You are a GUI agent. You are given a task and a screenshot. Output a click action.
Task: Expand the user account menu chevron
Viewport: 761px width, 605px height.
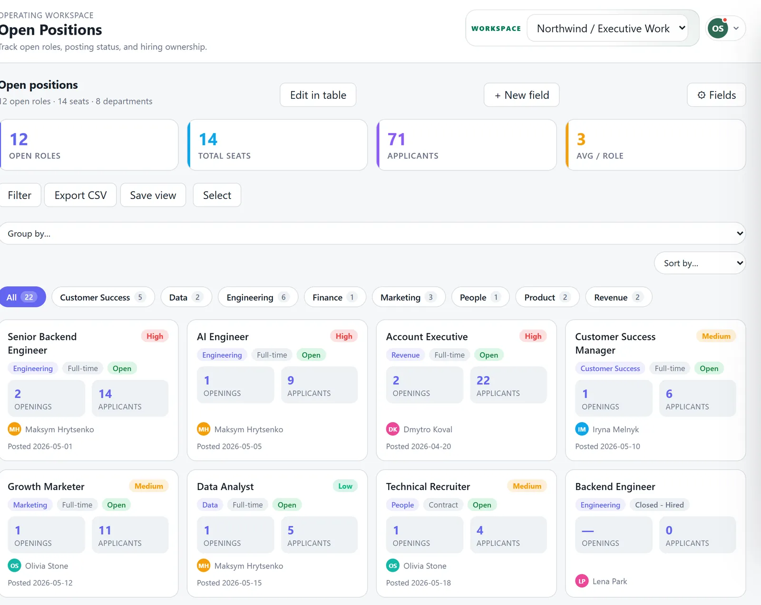click(x=736, y=28)
